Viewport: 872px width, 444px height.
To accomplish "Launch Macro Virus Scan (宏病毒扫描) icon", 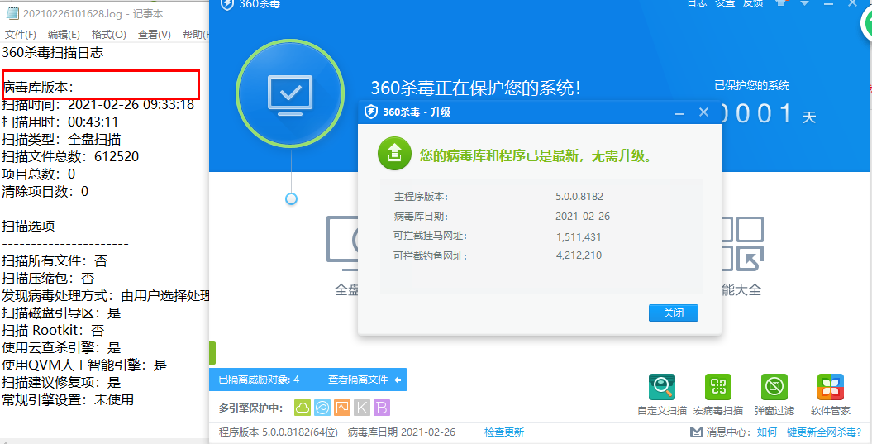I will pyautogui.click(x=718, y=387).
